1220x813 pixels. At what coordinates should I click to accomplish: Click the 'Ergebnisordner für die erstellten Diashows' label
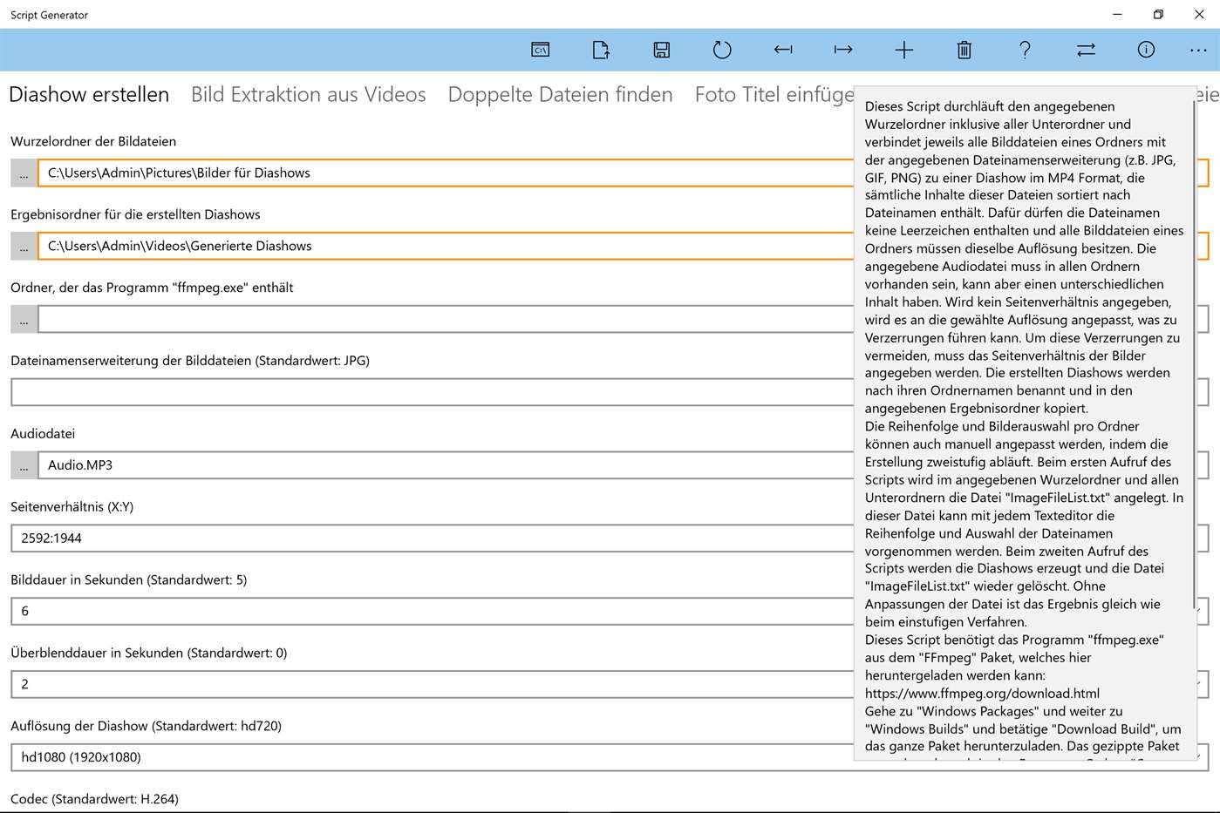135,214
